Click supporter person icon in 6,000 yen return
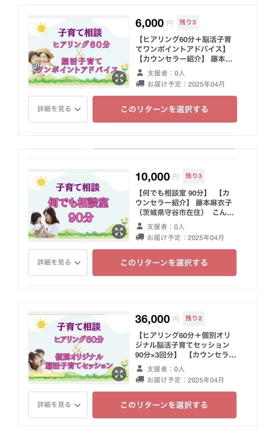 [140, 73]
